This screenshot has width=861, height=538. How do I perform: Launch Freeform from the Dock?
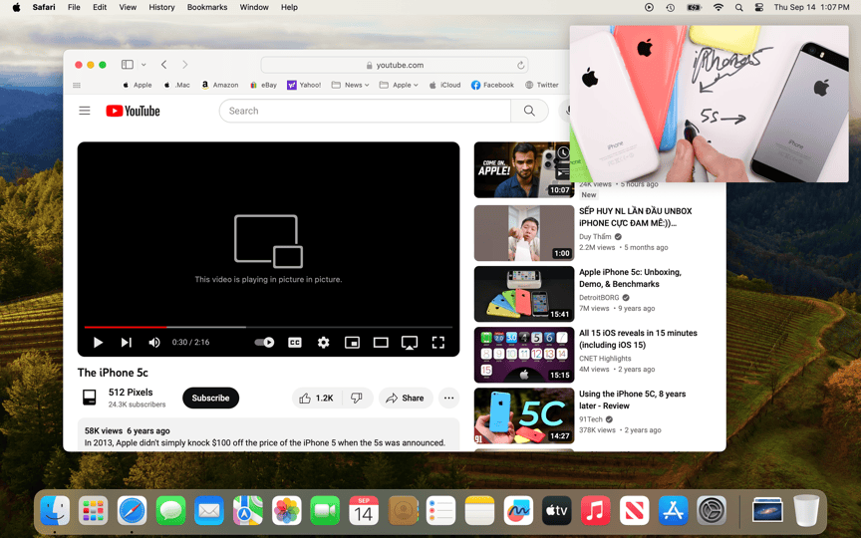click(518, 510)
